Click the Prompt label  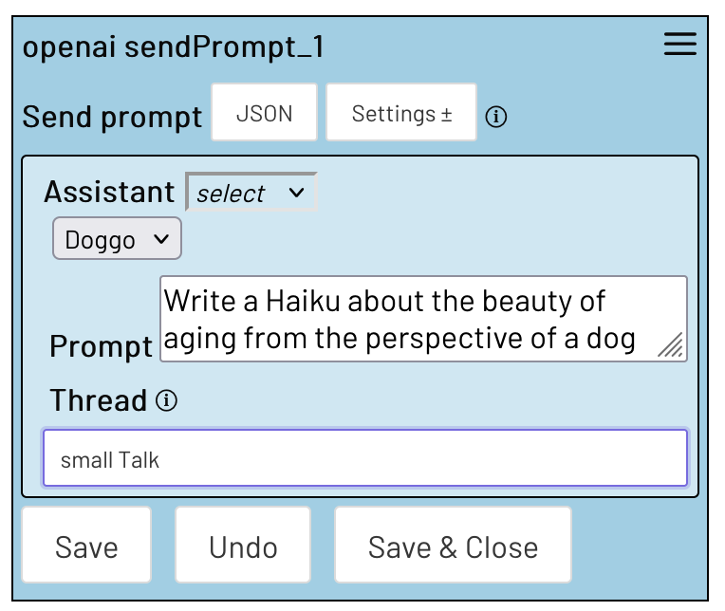click(x=101, y=346)
